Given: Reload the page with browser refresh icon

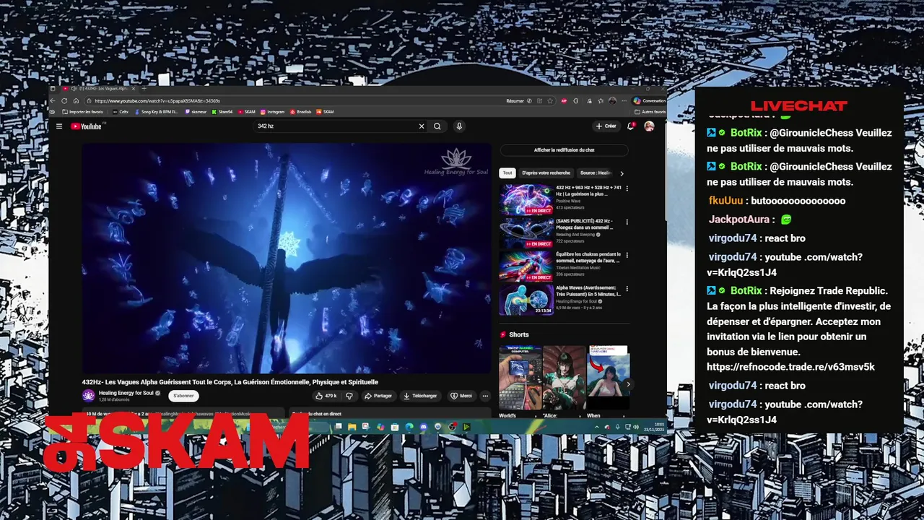Looking at the screenshot, I should pyautogui.click(x=64, y=101).
